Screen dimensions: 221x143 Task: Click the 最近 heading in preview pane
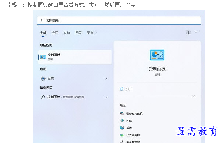click(123, 105)
